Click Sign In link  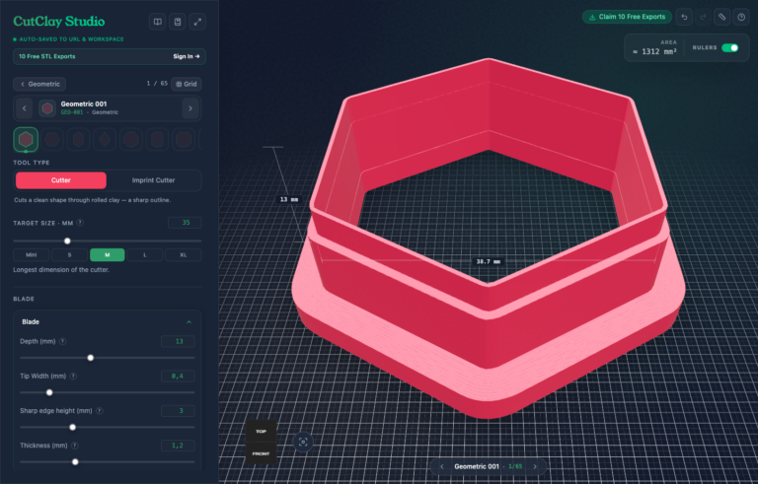coord(187,56)
